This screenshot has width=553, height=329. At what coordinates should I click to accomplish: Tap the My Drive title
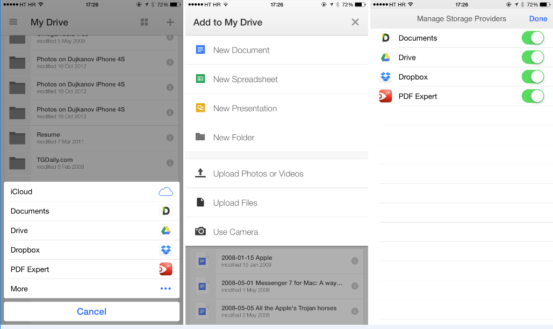click(x=49, y=22)
